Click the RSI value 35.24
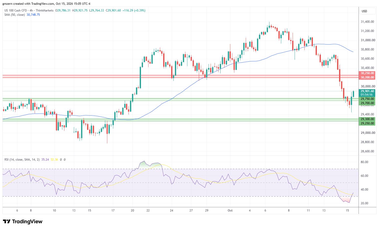This screenshot has height=229, width=379. click(45, 160)
